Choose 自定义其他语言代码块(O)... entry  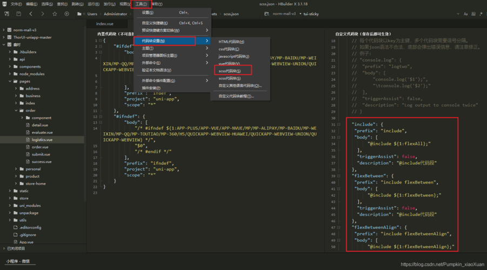pyautogui.click(x=240, y=86)
